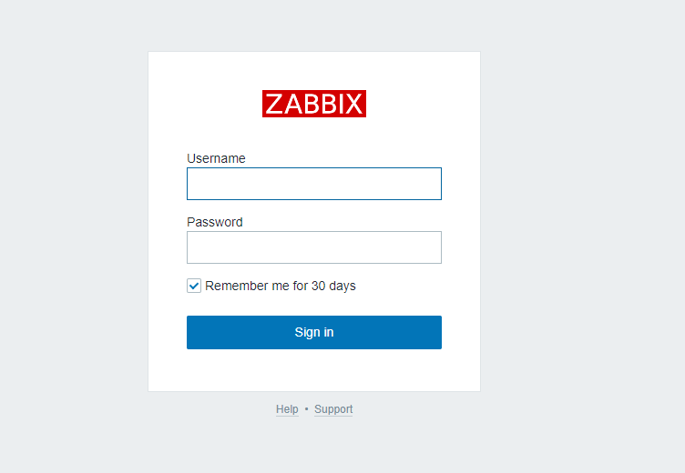Viewport: 685px width, 473px height.
Task: Open the Support link below the form
Action: point(333,409)
